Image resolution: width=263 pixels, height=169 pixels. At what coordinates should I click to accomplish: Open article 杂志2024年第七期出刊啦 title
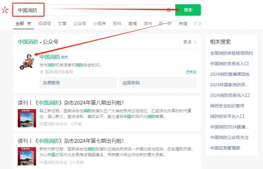71,141
